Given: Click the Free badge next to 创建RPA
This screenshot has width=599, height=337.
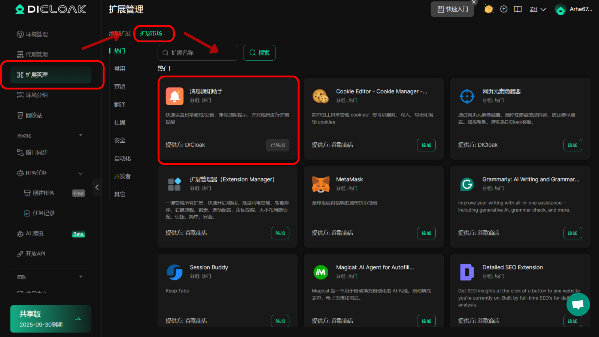Looking at the screenshot, I should coord(79,193).
